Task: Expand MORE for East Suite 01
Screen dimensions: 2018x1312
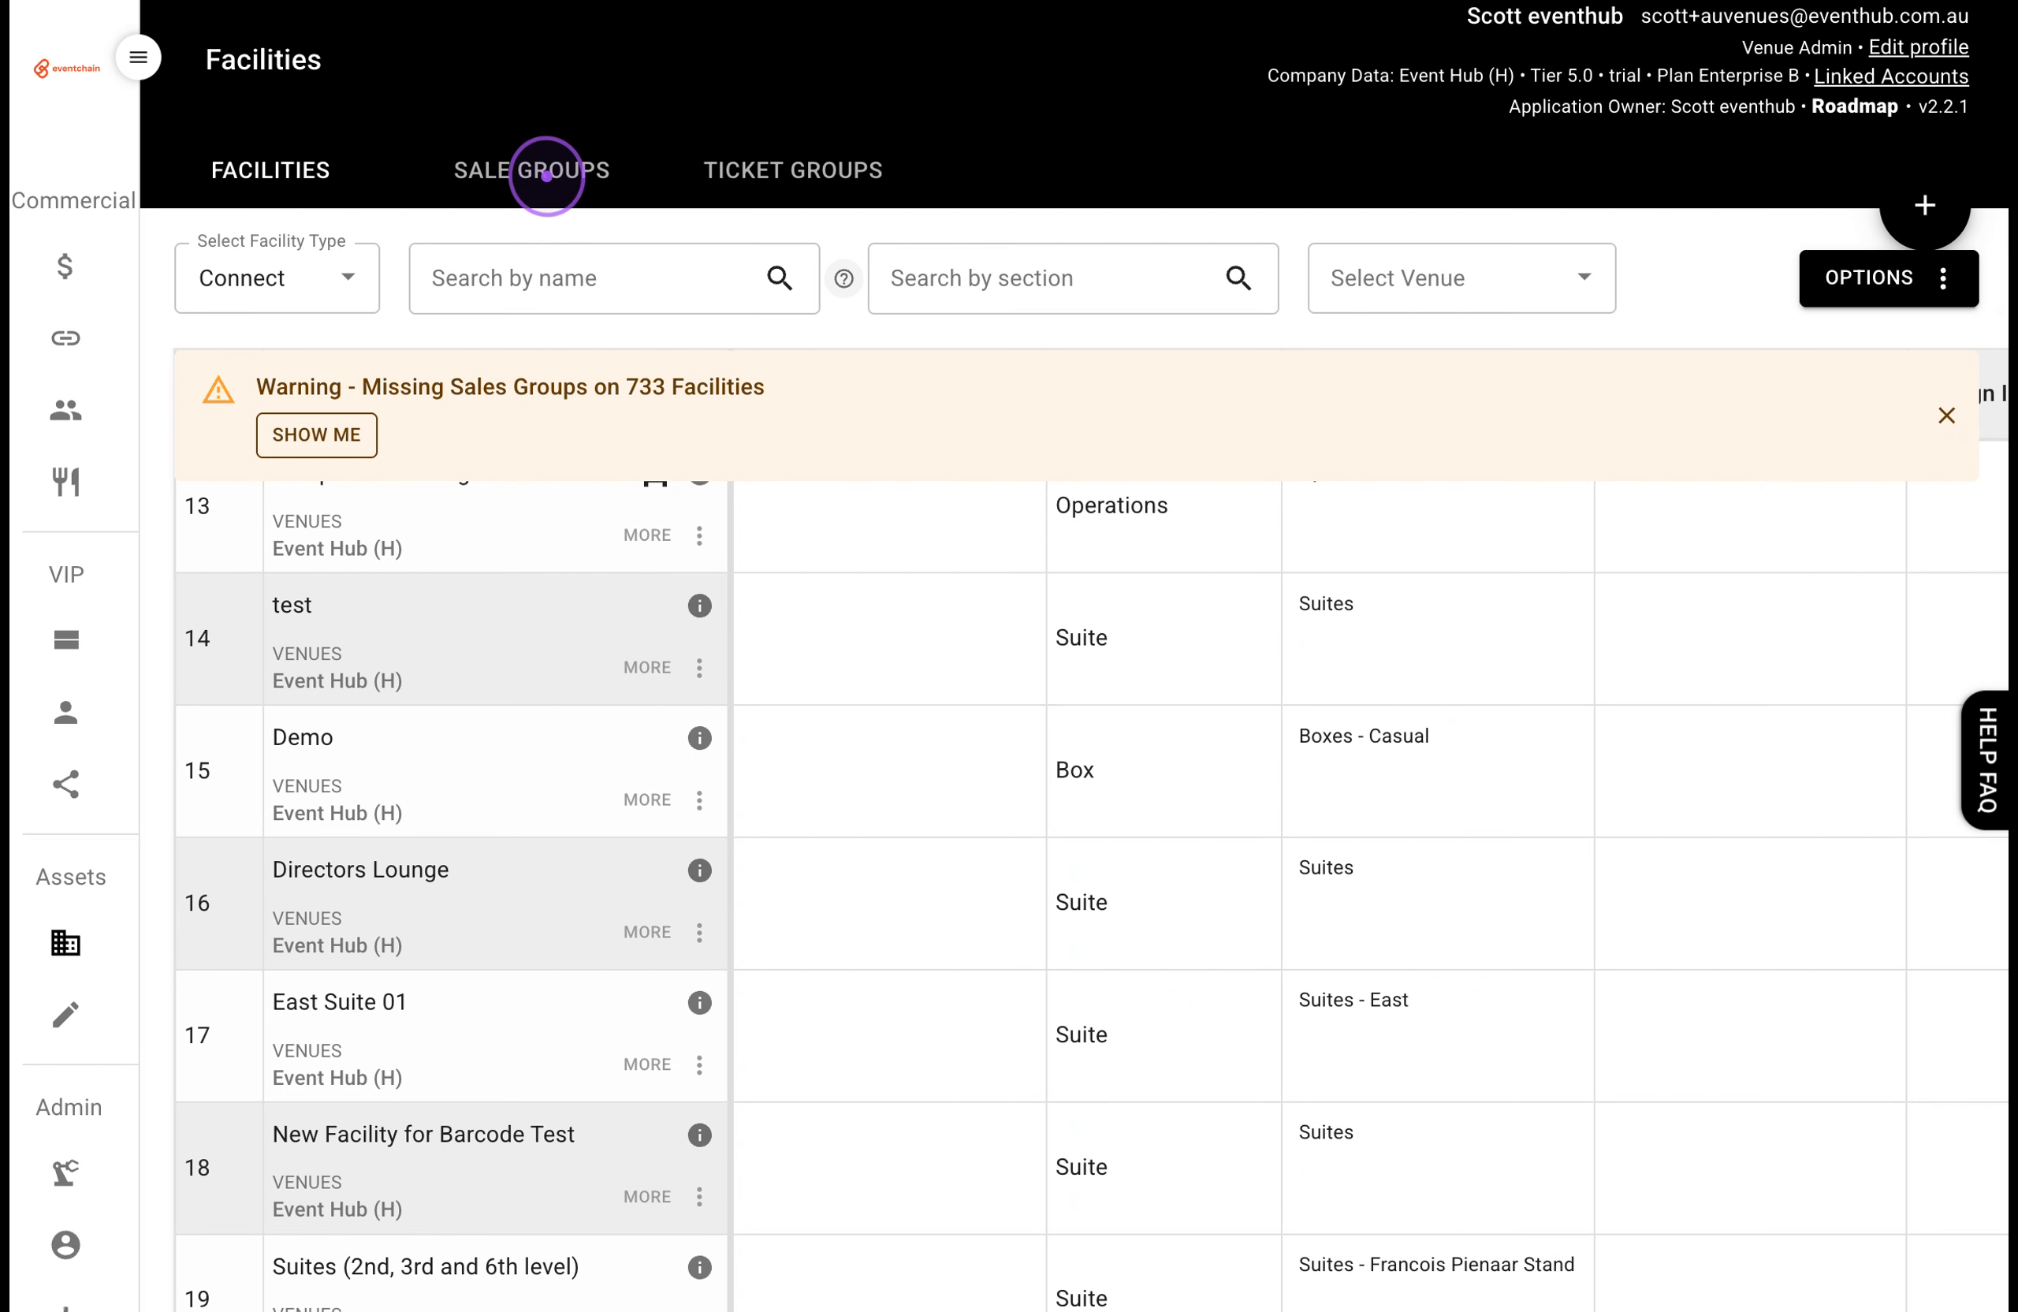Action: point(647,1064)
